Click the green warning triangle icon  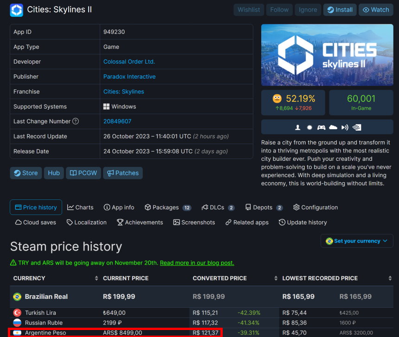click(13, 263)
